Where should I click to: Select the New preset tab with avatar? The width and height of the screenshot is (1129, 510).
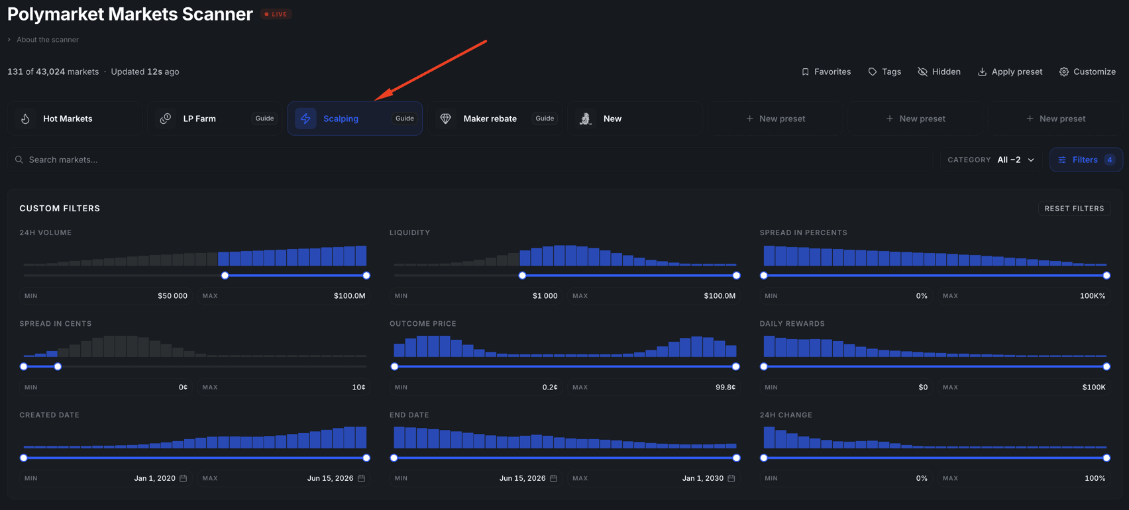coord(635,119)
